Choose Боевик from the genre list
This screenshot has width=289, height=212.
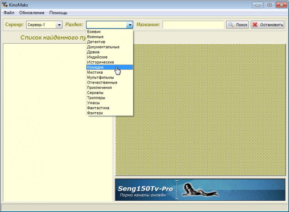(110, 32)
